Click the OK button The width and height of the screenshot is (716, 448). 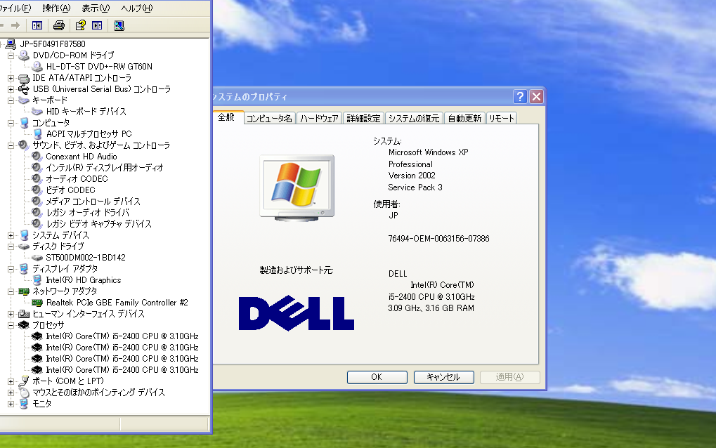tap(377, 377)
